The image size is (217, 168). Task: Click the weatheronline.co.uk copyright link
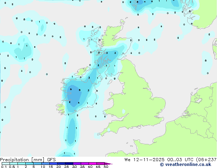click(186, 165)
